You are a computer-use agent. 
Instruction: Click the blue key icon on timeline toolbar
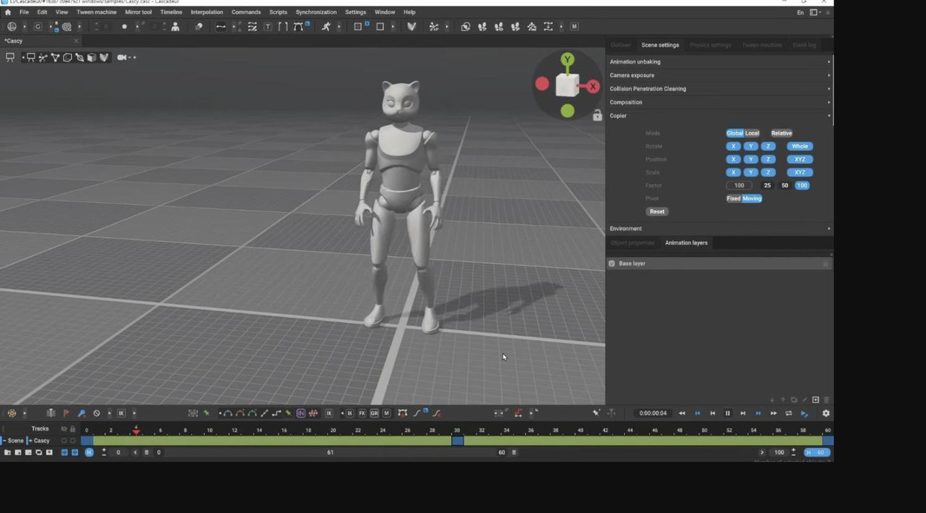(81, 413)
